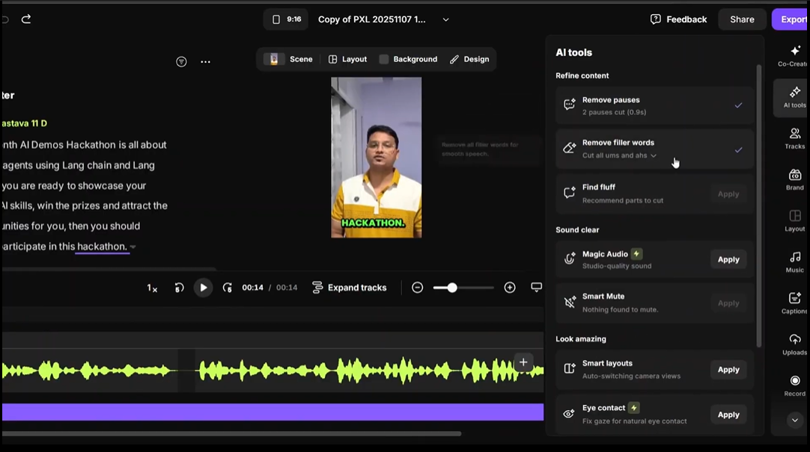The width and height of the screenshot is (810, 452).
Task: Open the Brand sidebar icon
Action: point(794,180)
